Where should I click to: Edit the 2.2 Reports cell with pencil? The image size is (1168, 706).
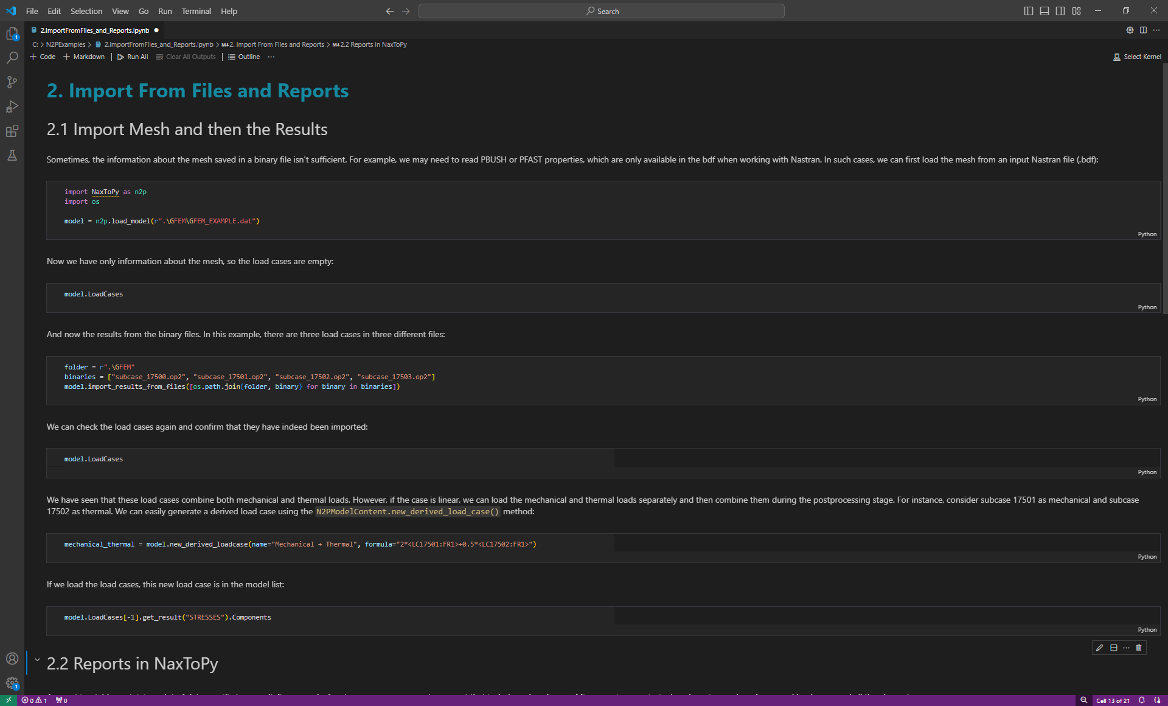(1099, 648)
